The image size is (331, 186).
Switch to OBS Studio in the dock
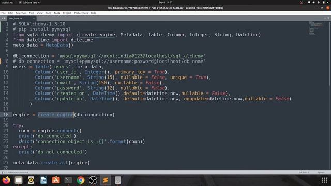[93, 180]
